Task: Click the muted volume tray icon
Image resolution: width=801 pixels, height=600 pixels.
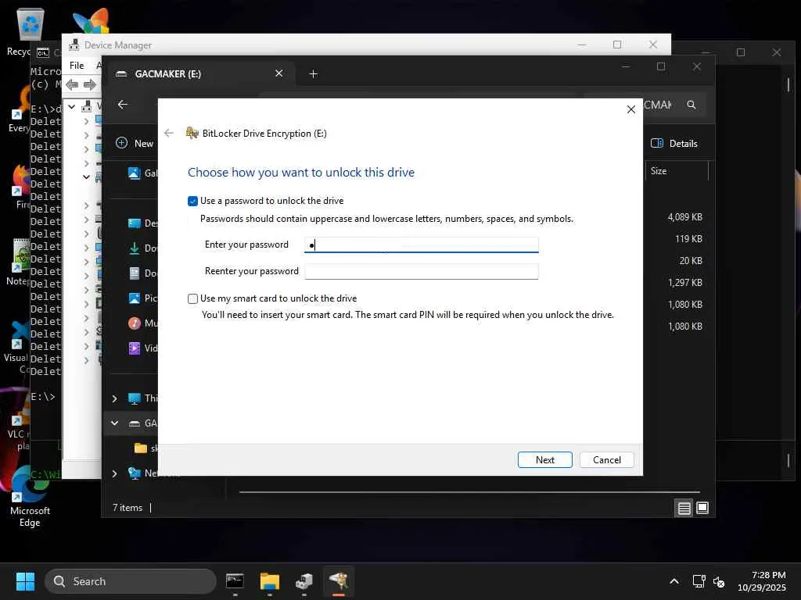Action: tap(719, 581)
